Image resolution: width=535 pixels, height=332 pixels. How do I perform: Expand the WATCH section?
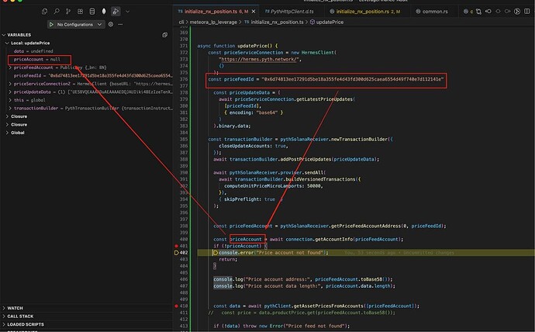[x=16, y=308]
